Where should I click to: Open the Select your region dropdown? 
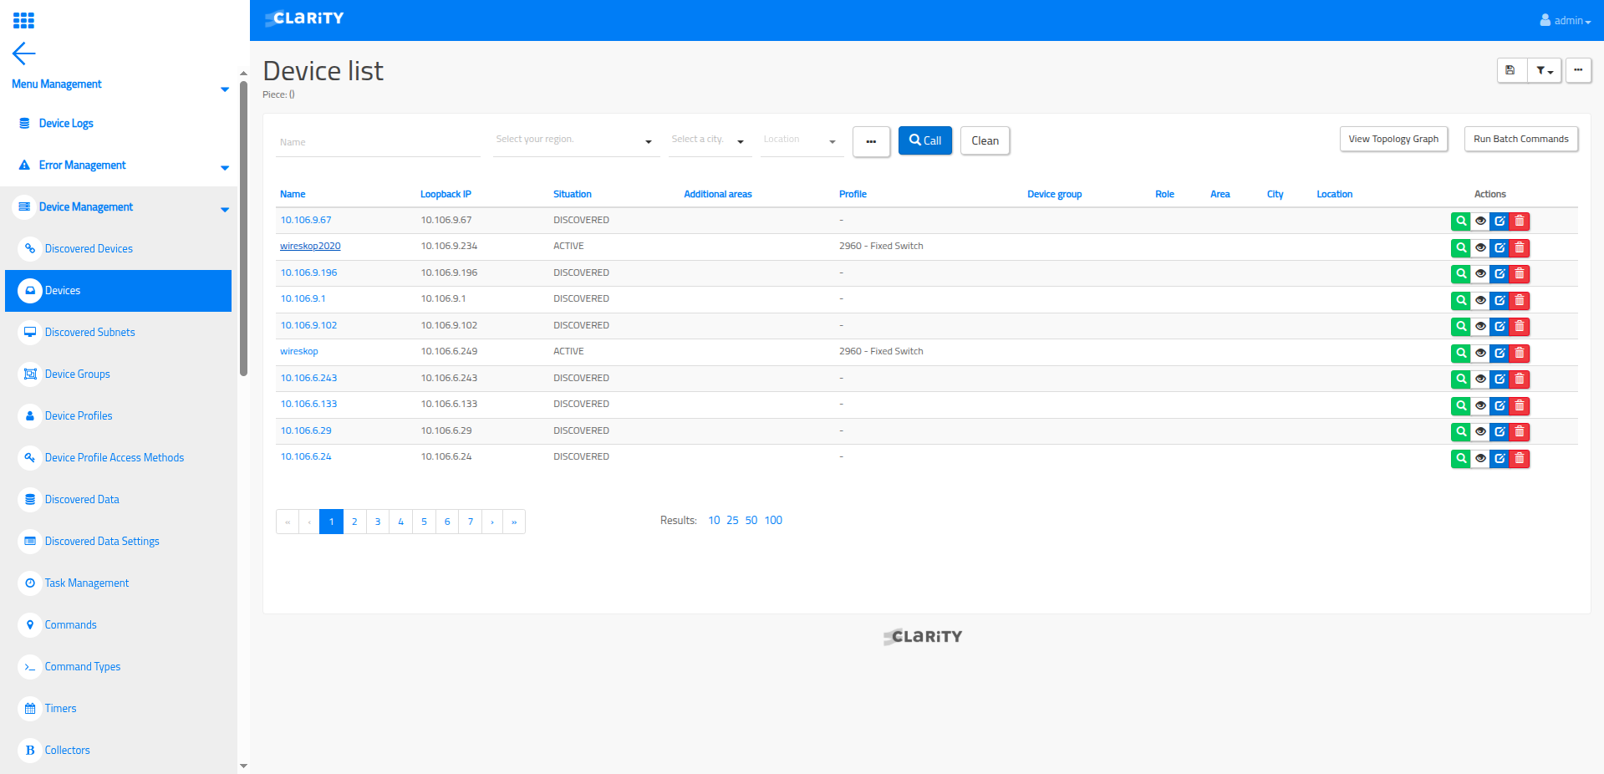[x=574, y=140]
